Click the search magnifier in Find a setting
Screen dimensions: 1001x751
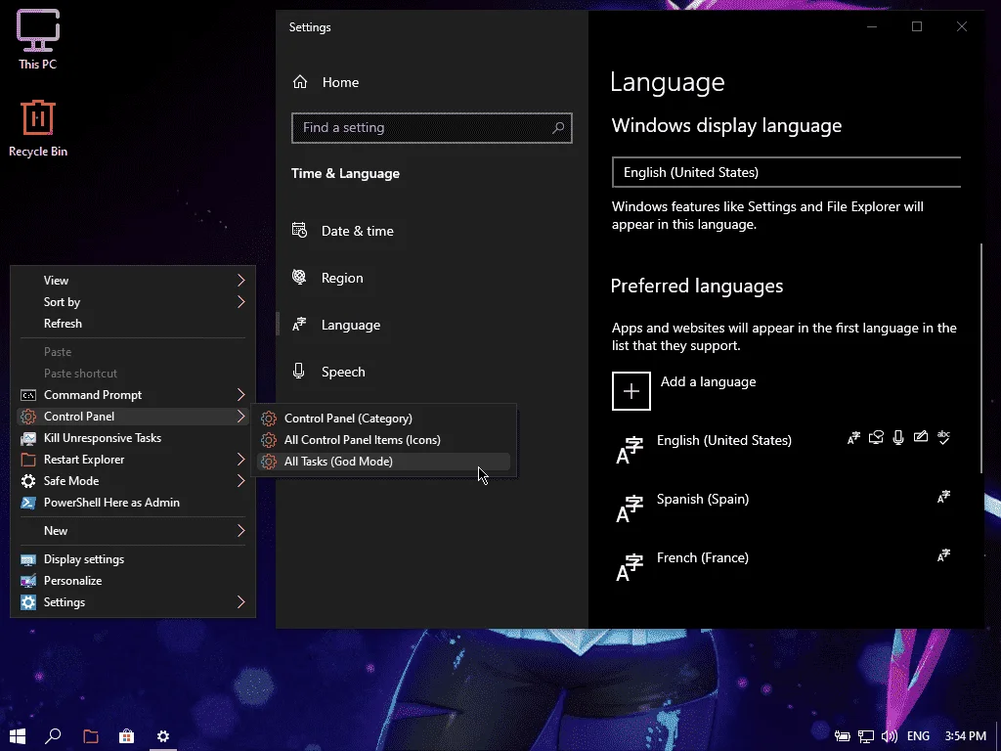[x=558, y=128]
